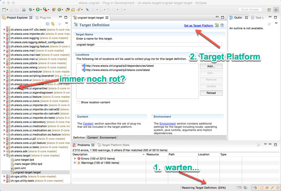This screenshot has width=281, height=191.
Task: Click the Open Perspective icon
Action: point(269,10)
